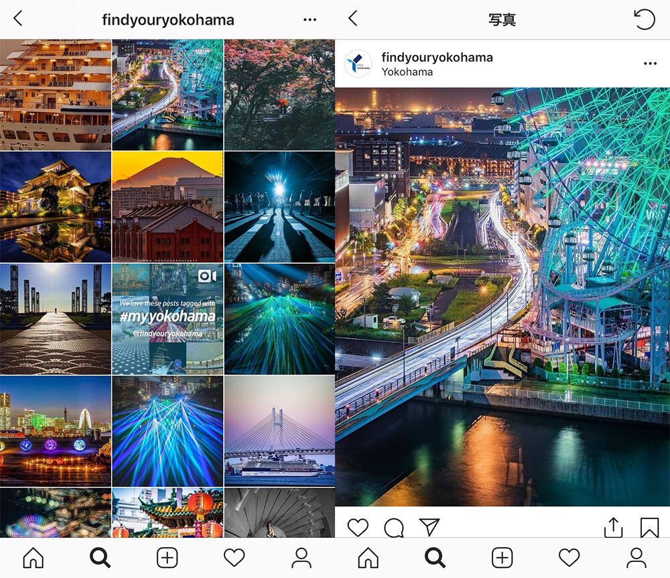Open the post options three-dot menu beside findyouryokohama

tap(650, 64)
